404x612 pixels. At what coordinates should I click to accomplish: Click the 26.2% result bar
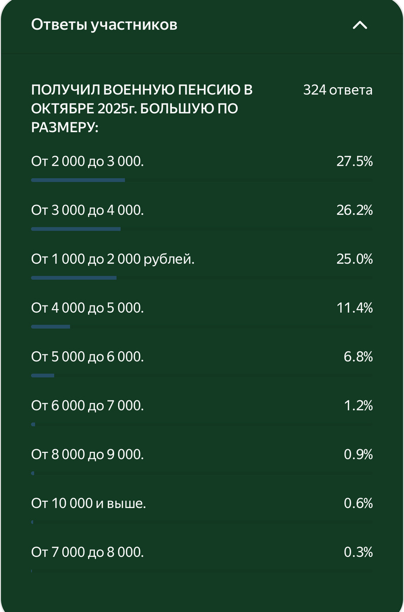[x=76, y=229]
